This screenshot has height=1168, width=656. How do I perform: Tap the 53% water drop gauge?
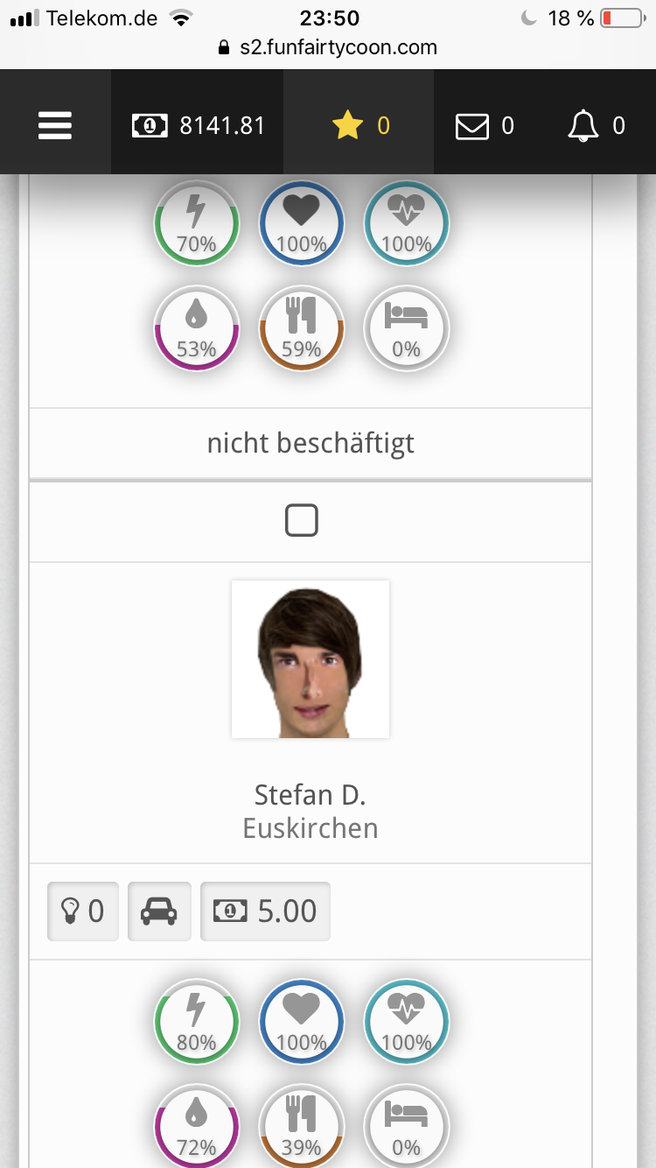click(197, 327)
